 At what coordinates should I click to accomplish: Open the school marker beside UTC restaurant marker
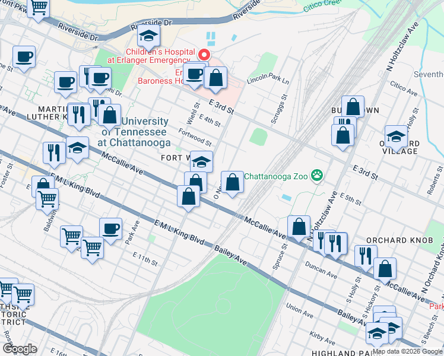77,148
